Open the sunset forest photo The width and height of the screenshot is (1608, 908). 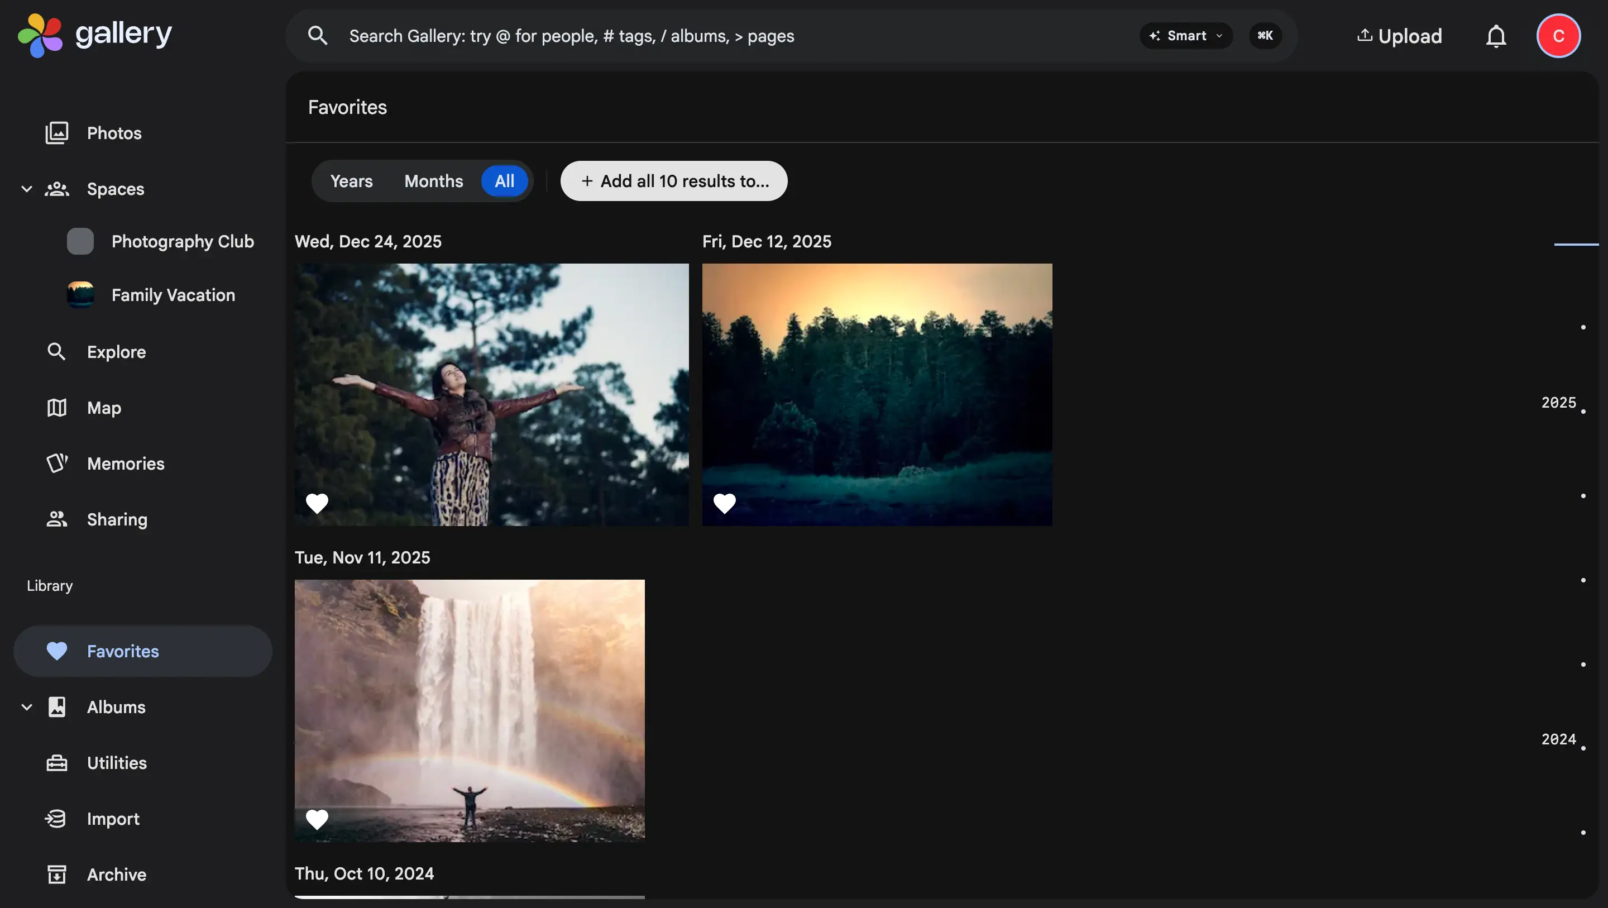(x=877, y=394)
